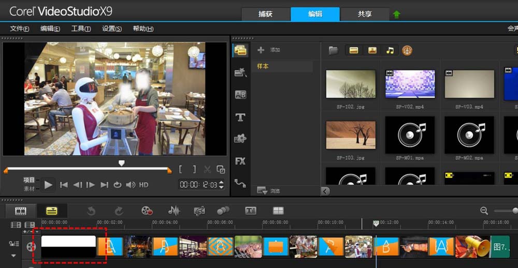Open the FX filter library
Viewport: 518px width, 268px height.
240,161
